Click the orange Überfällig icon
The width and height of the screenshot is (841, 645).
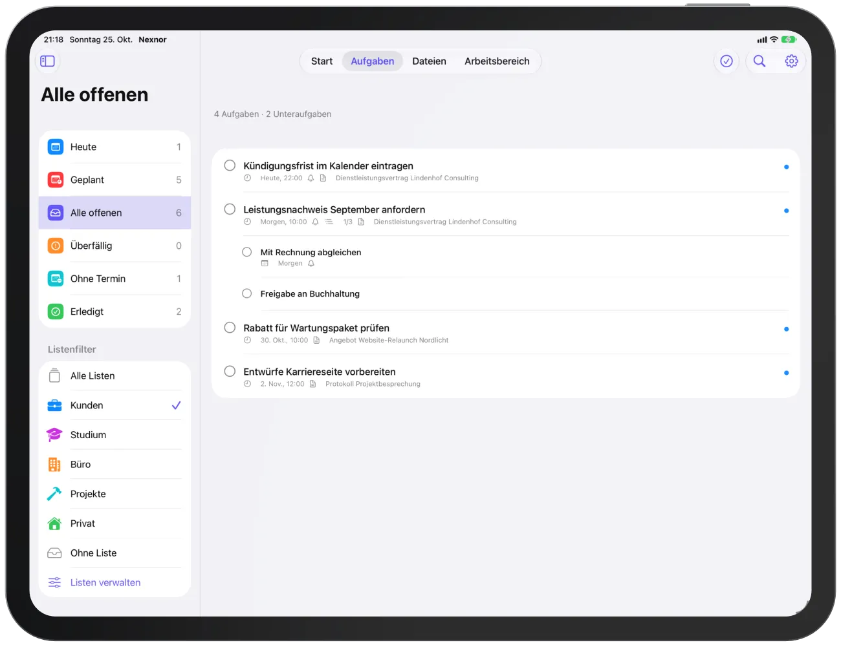(x=56, y=246)
